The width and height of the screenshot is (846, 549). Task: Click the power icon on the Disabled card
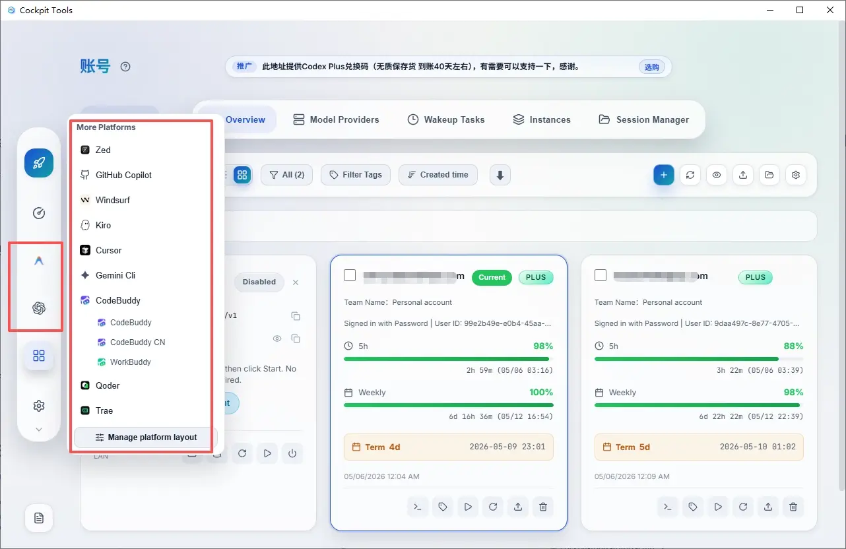coord(292,453)
